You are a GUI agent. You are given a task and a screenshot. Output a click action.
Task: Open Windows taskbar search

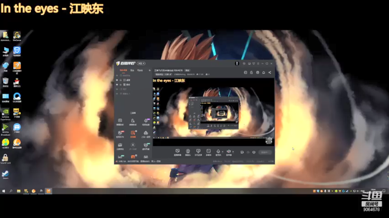pyautogui.click(x=11, y=191)
